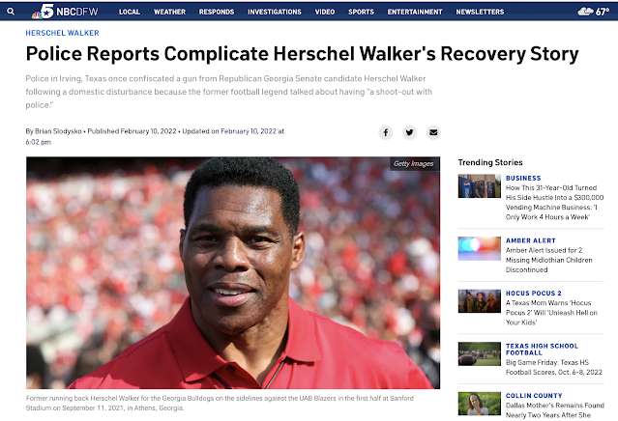Open the Weather menu item
The height and width of the screenshot is (421, 618).
pyautogui.click(x=169, y=13)
